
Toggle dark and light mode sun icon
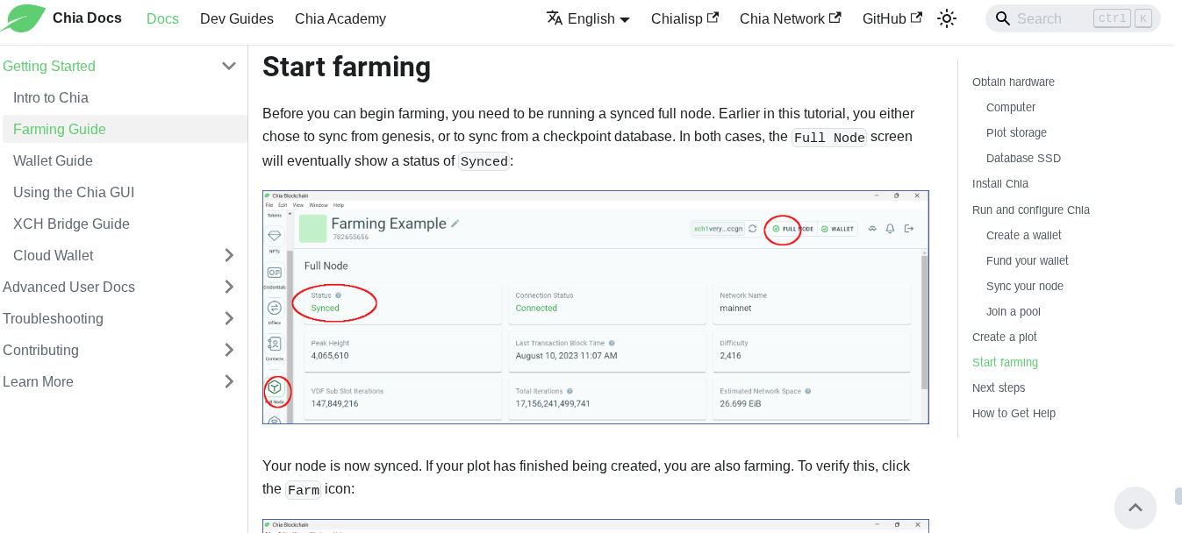pyautogui.click(x=946, y=18)
